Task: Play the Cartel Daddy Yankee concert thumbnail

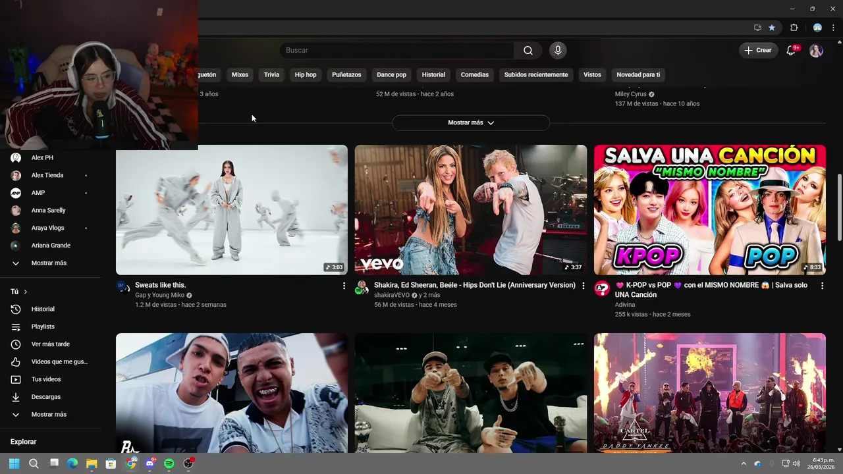Action: [x=710, y=393]
